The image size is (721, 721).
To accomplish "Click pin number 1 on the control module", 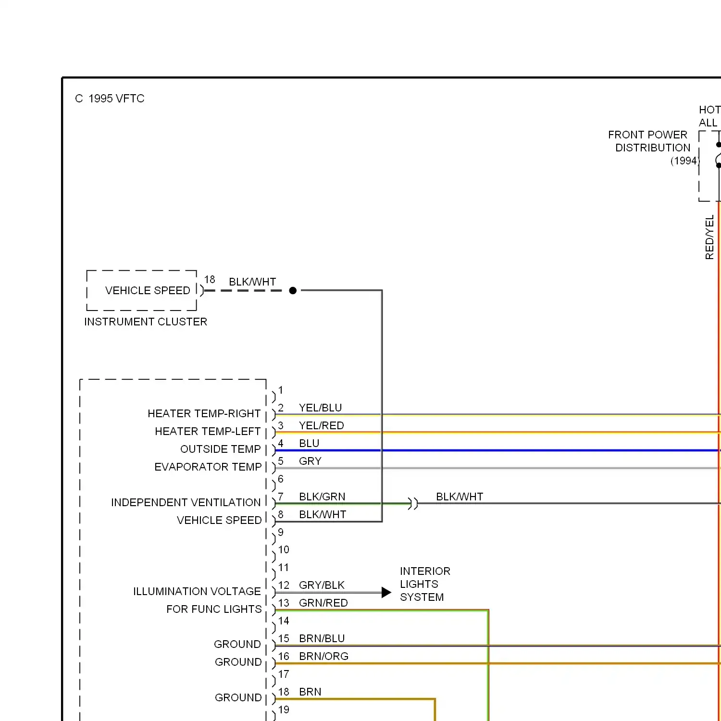I will pos(281,390).
